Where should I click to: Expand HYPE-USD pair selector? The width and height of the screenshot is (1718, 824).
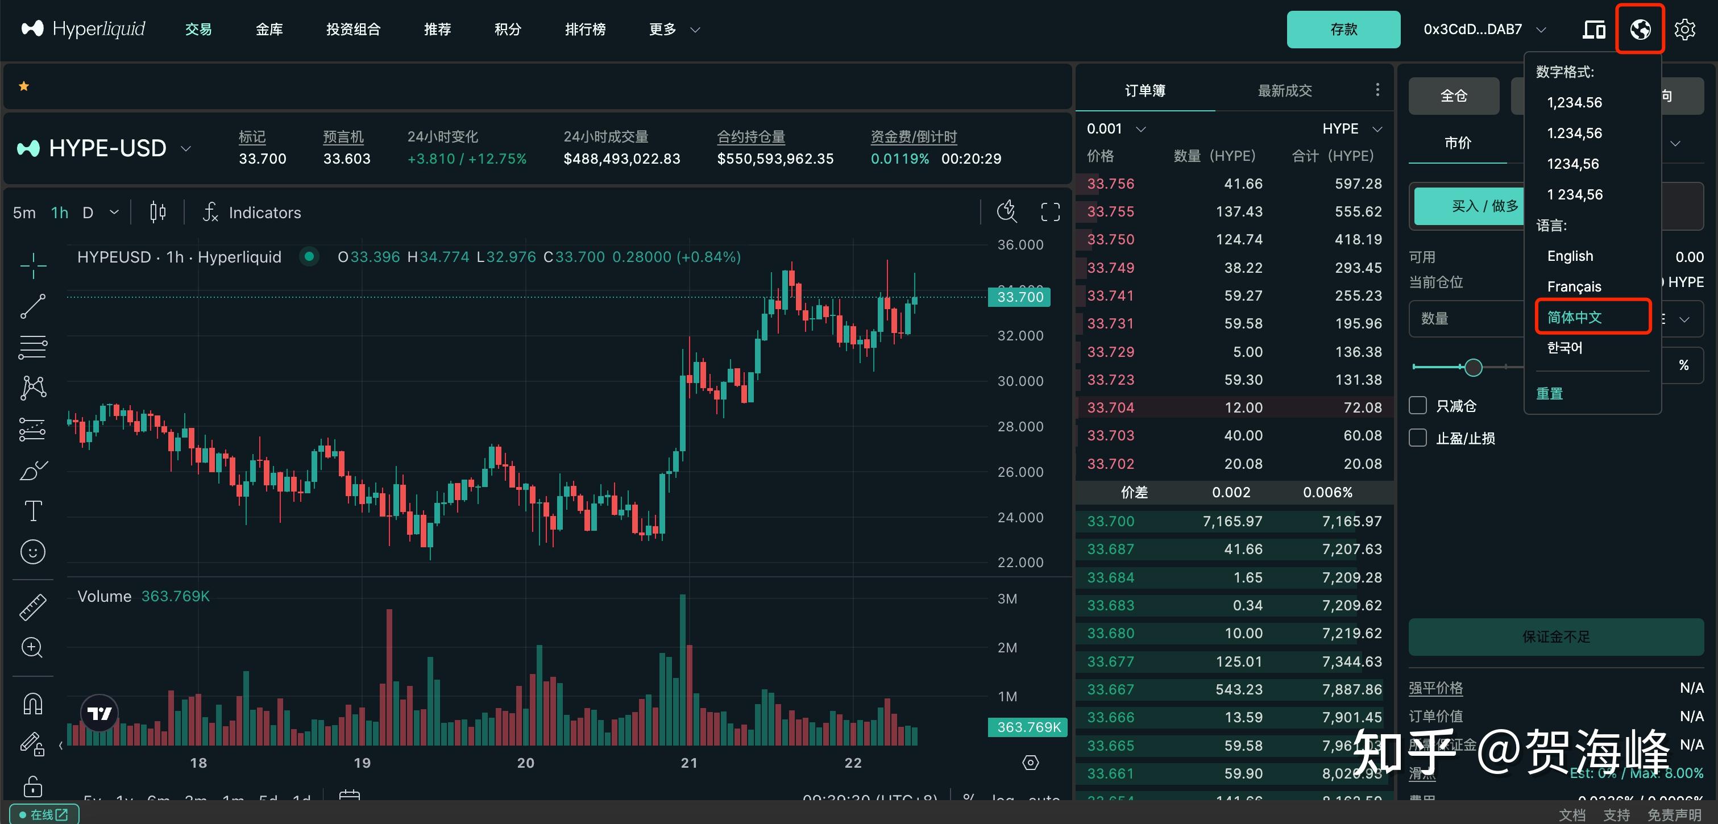pos(186,149)
